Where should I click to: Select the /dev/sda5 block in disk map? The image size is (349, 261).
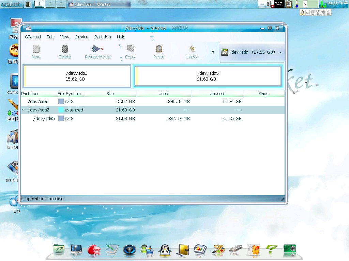click(208, 76)
